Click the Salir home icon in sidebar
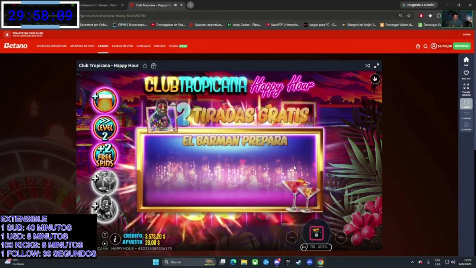Screen dimensions: 476x268 (x=466, y=61)
